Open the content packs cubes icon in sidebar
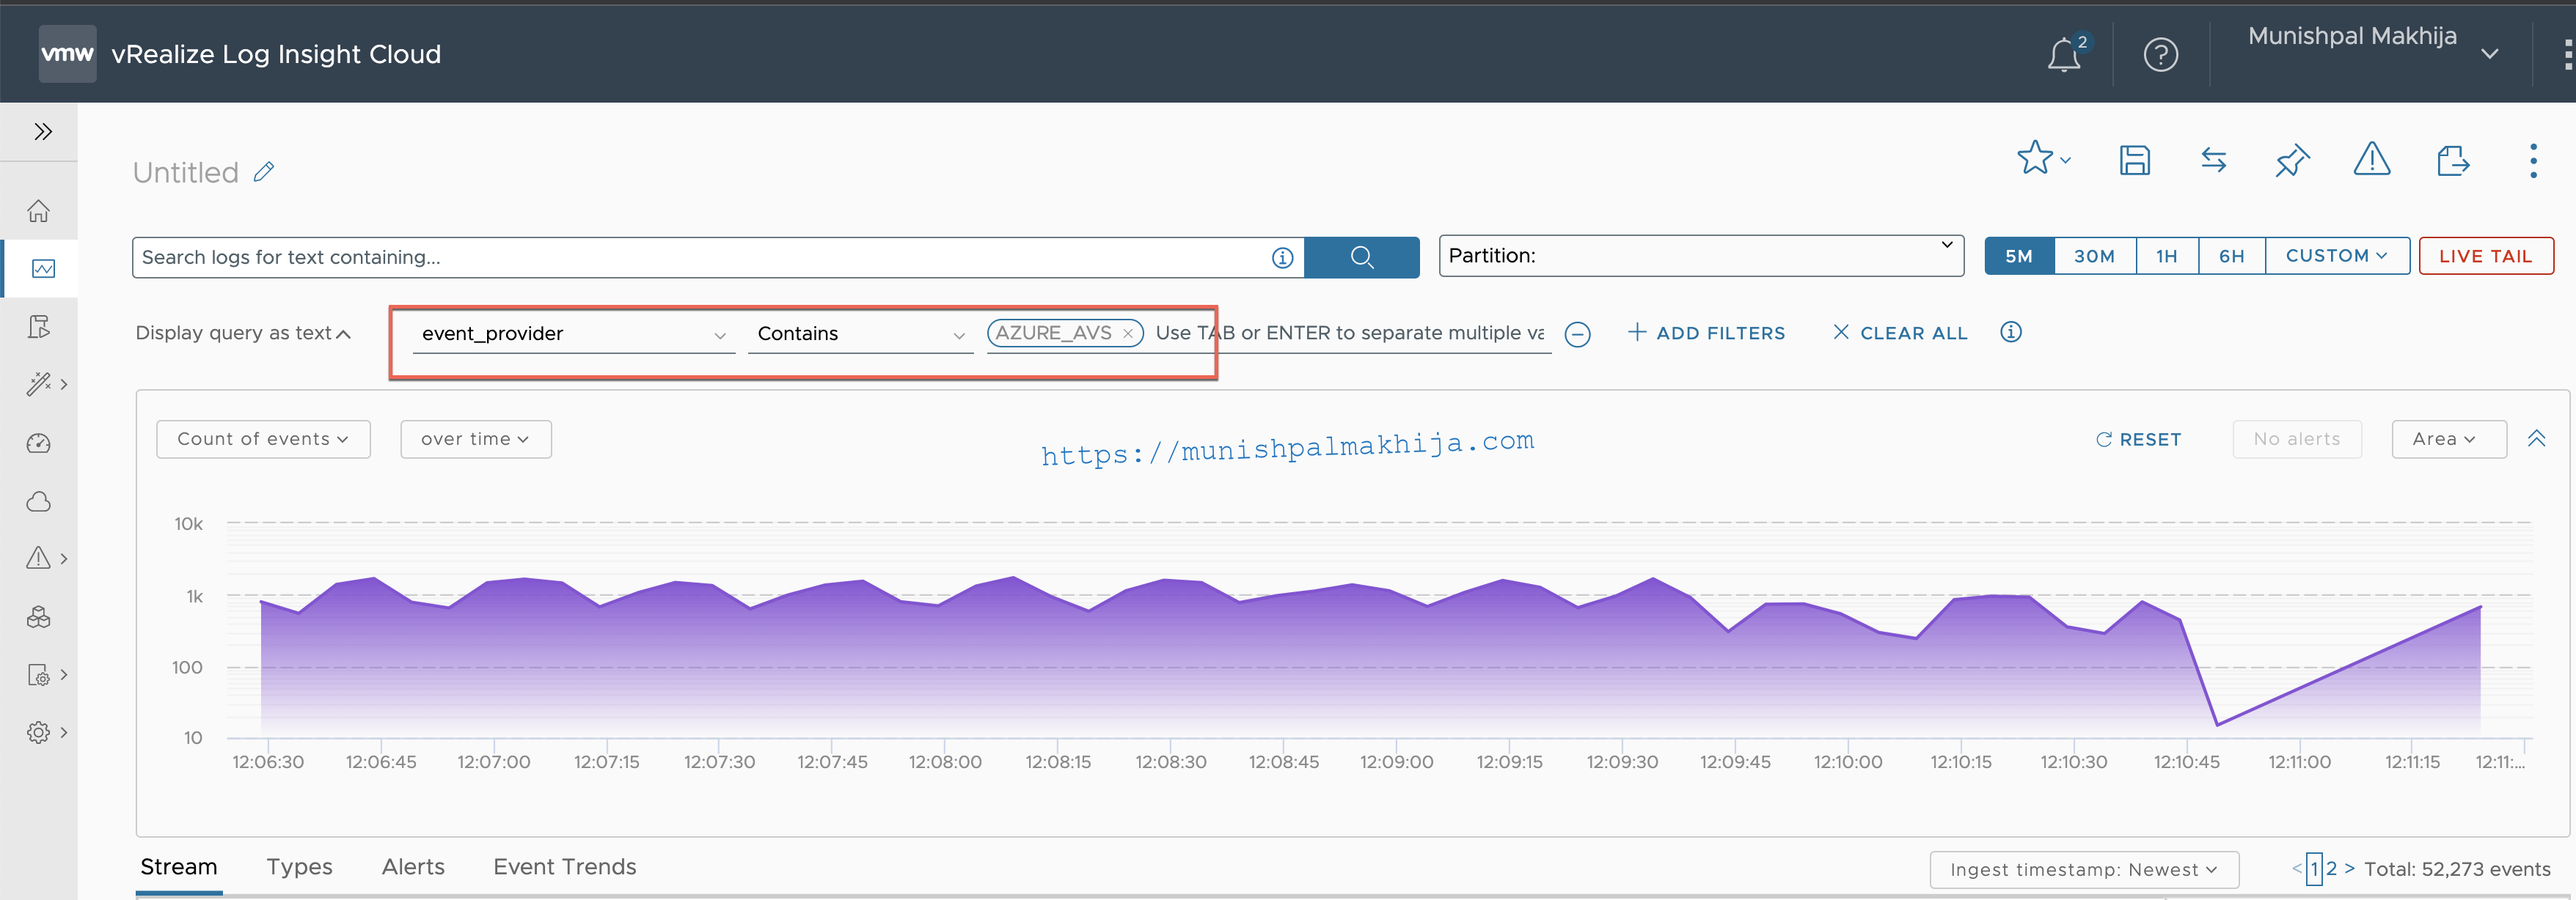The image size is (2576, 900). pyautogui.click(x=39, y=616)
